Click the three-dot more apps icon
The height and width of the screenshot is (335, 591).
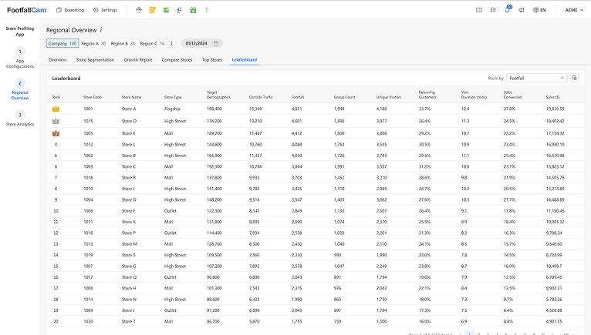pyautogui.click(x=206, y=10)
